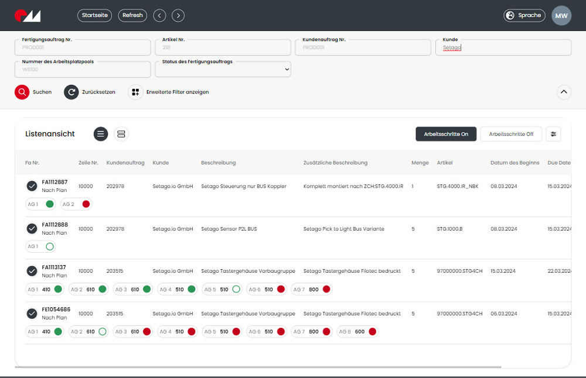
Task: Click the Zurücksetzen reset icon
Action: (71, 92)
